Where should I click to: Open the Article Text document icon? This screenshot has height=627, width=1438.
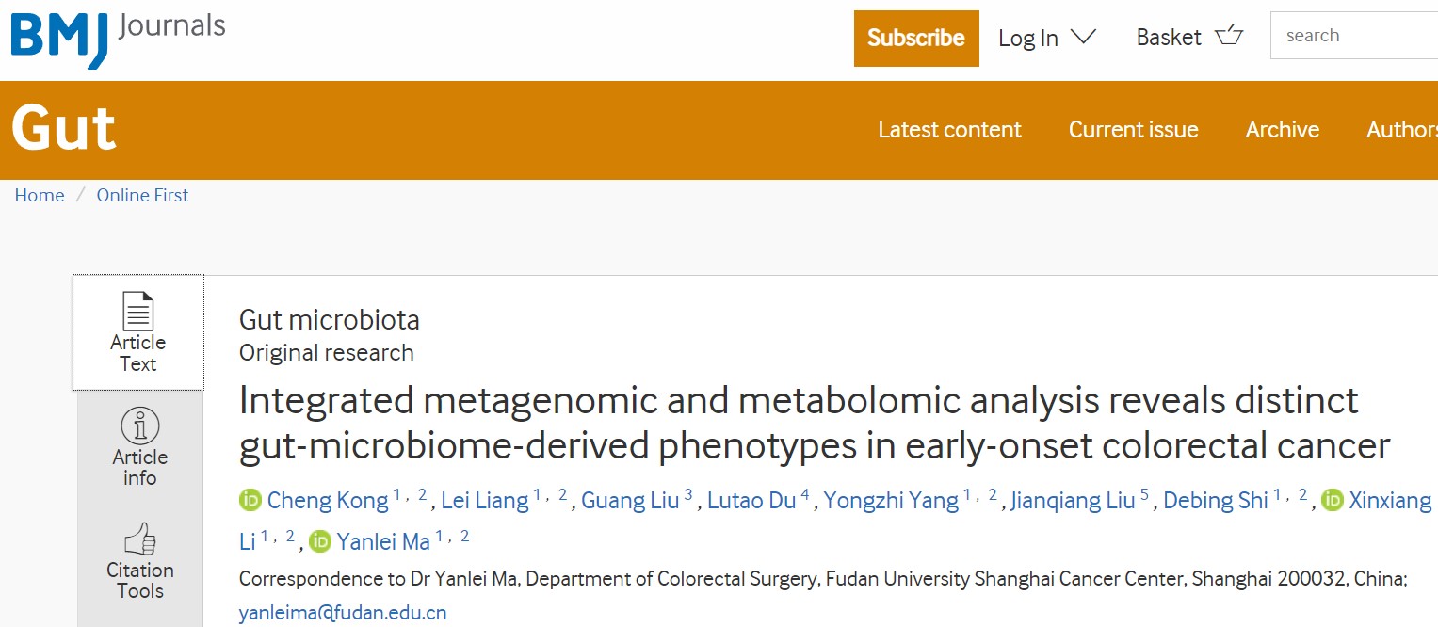137,311
